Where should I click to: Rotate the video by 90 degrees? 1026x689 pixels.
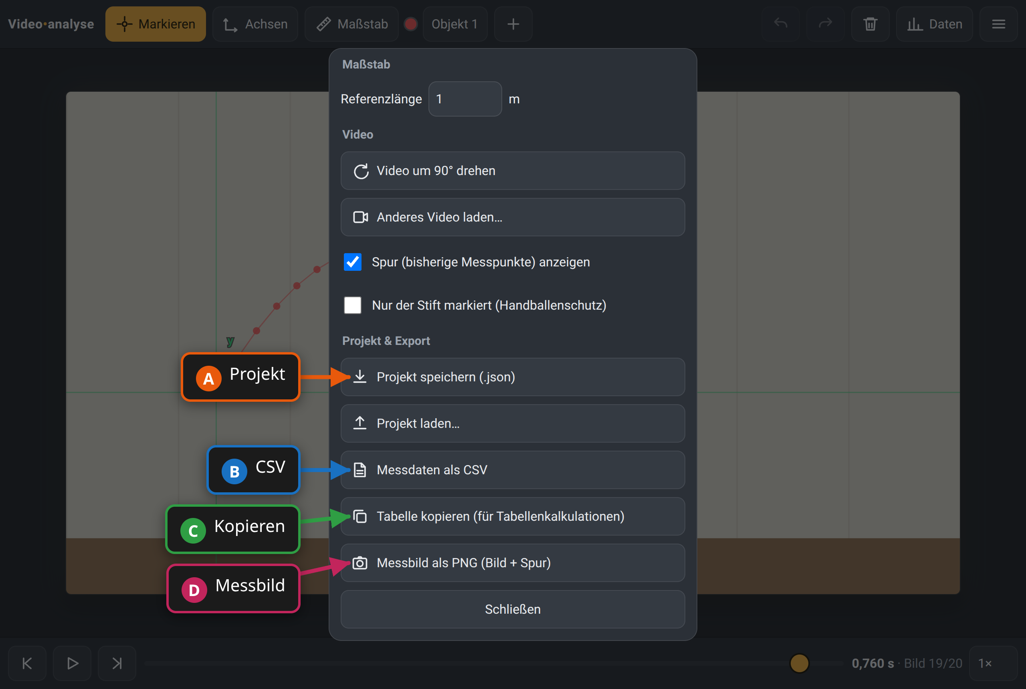tap(513, 171)
